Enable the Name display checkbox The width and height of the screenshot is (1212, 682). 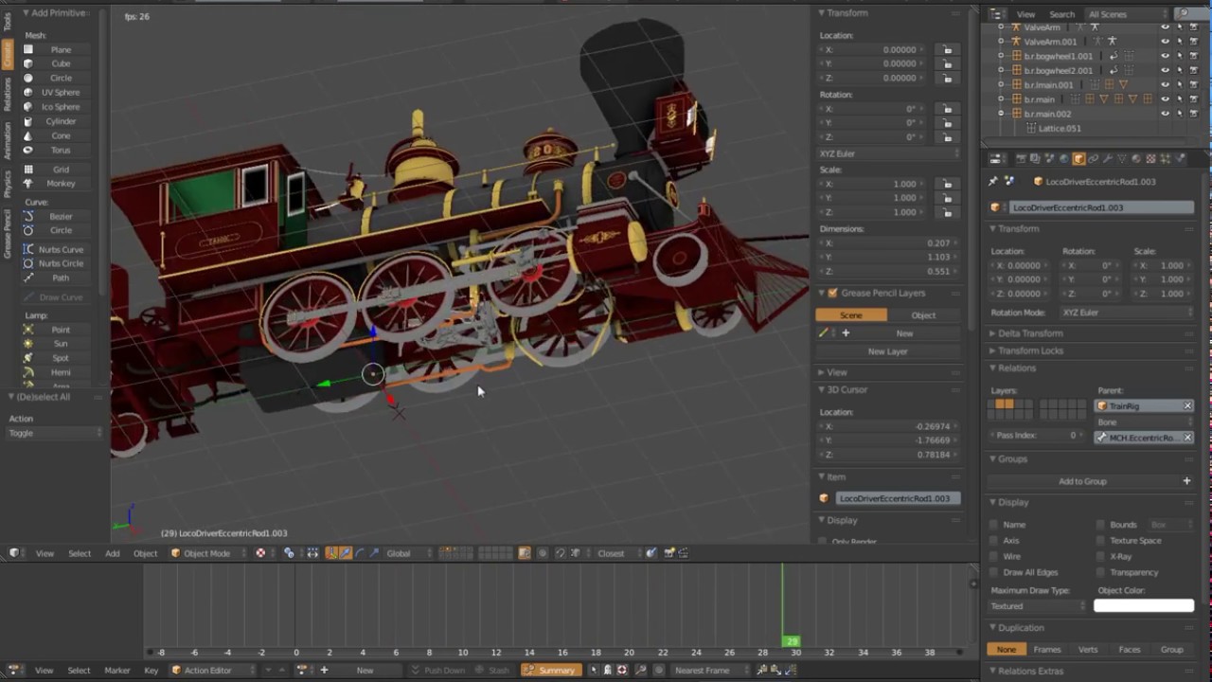point(993,525)
